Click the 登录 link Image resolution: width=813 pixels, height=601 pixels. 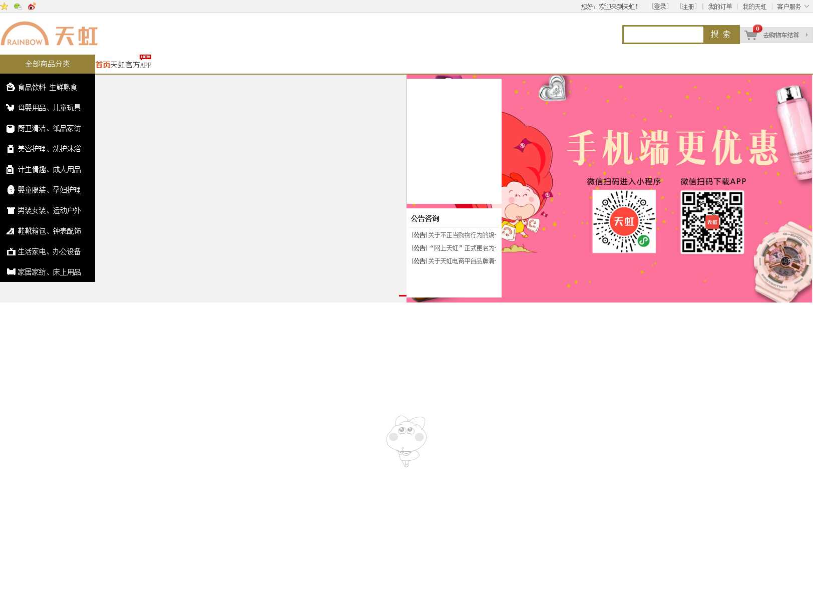click(x=660, y=7)
